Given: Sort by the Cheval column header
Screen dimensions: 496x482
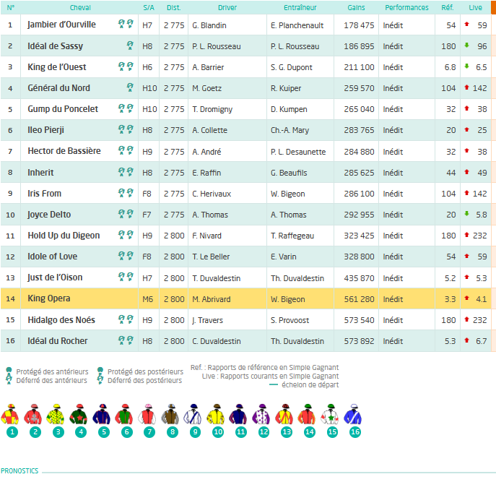Looking at the screenshot, I should point(80,8).
